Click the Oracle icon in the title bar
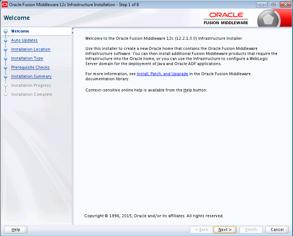This screenshot has height=236, width=293. pyautogui.click(x=5, y=4)
